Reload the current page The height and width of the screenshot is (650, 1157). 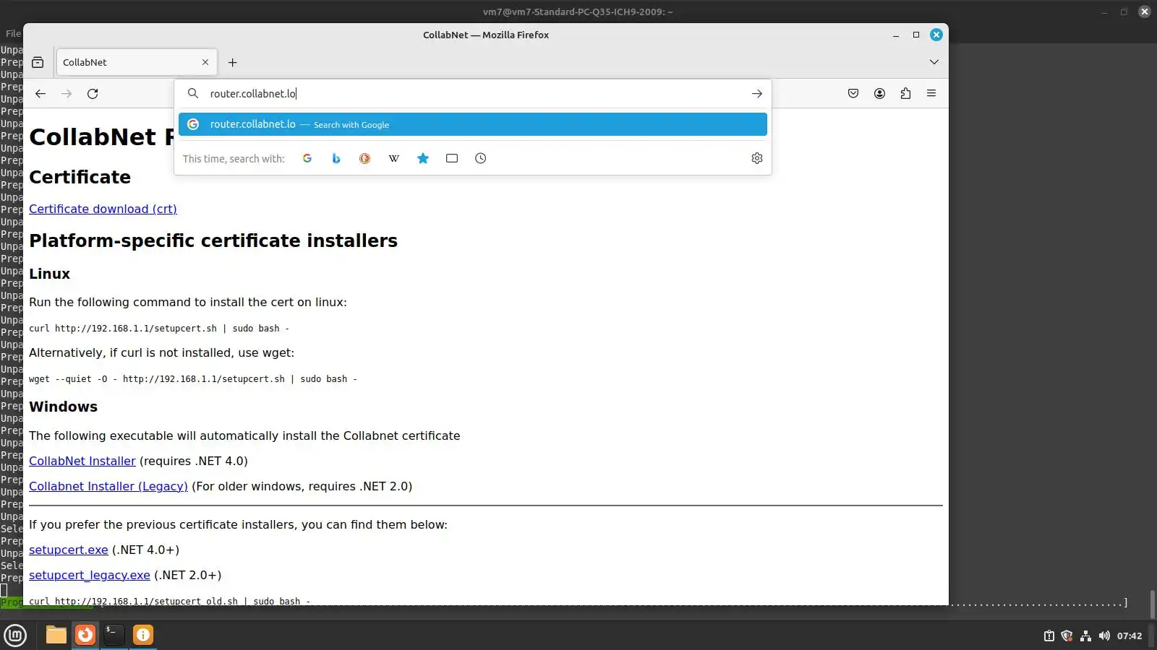[93, 94]
